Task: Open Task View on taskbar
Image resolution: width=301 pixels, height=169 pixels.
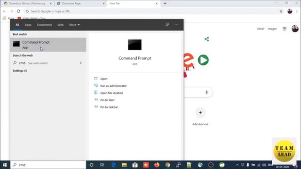Action: click(102, 165)
